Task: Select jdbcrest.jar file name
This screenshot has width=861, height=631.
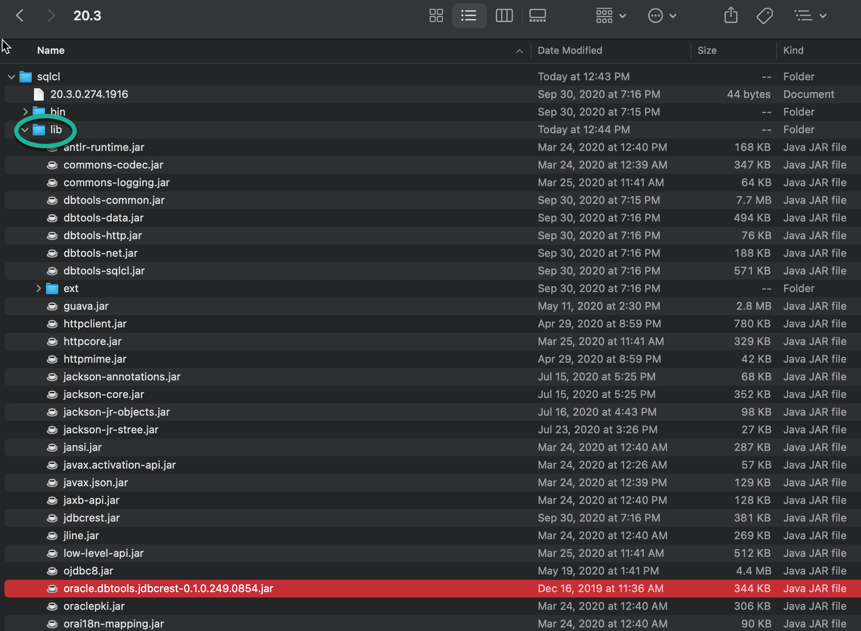Action: 91,518
